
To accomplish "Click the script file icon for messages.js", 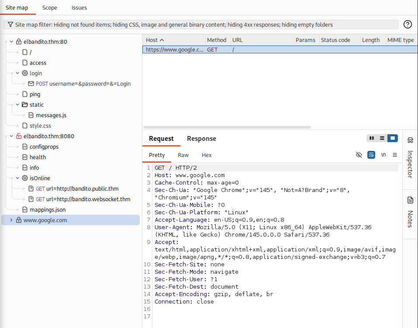I will (x=31, y=115).
